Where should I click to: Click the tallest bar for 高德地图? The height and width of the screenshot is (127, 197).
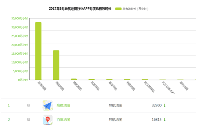coord(38,51)
